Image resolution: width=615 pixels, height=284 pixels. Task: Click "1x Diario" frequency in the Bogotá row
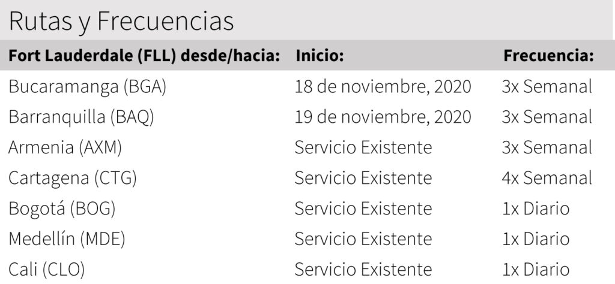pos(535,208)
